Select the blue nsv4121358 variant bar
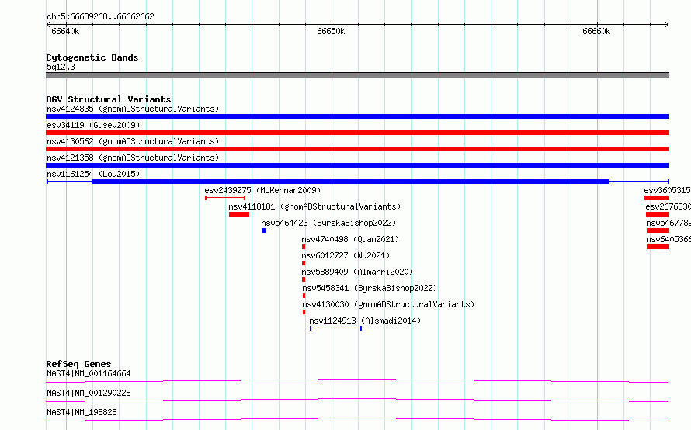Image resolution: width=691 pixels, height=430 pixels. pyautogui.click(x=357, y=165)
